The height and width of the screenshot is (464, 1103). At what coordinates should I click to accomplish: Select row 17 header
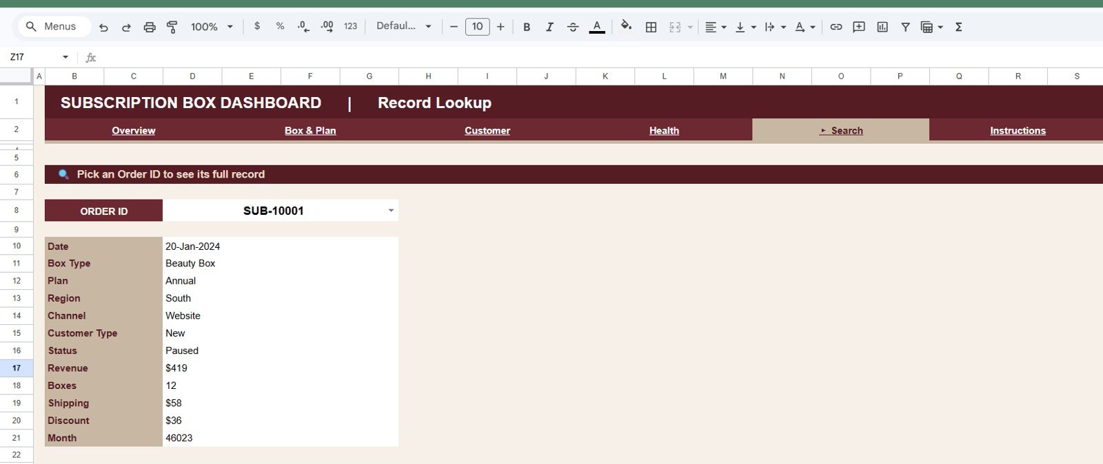[17, 368]
